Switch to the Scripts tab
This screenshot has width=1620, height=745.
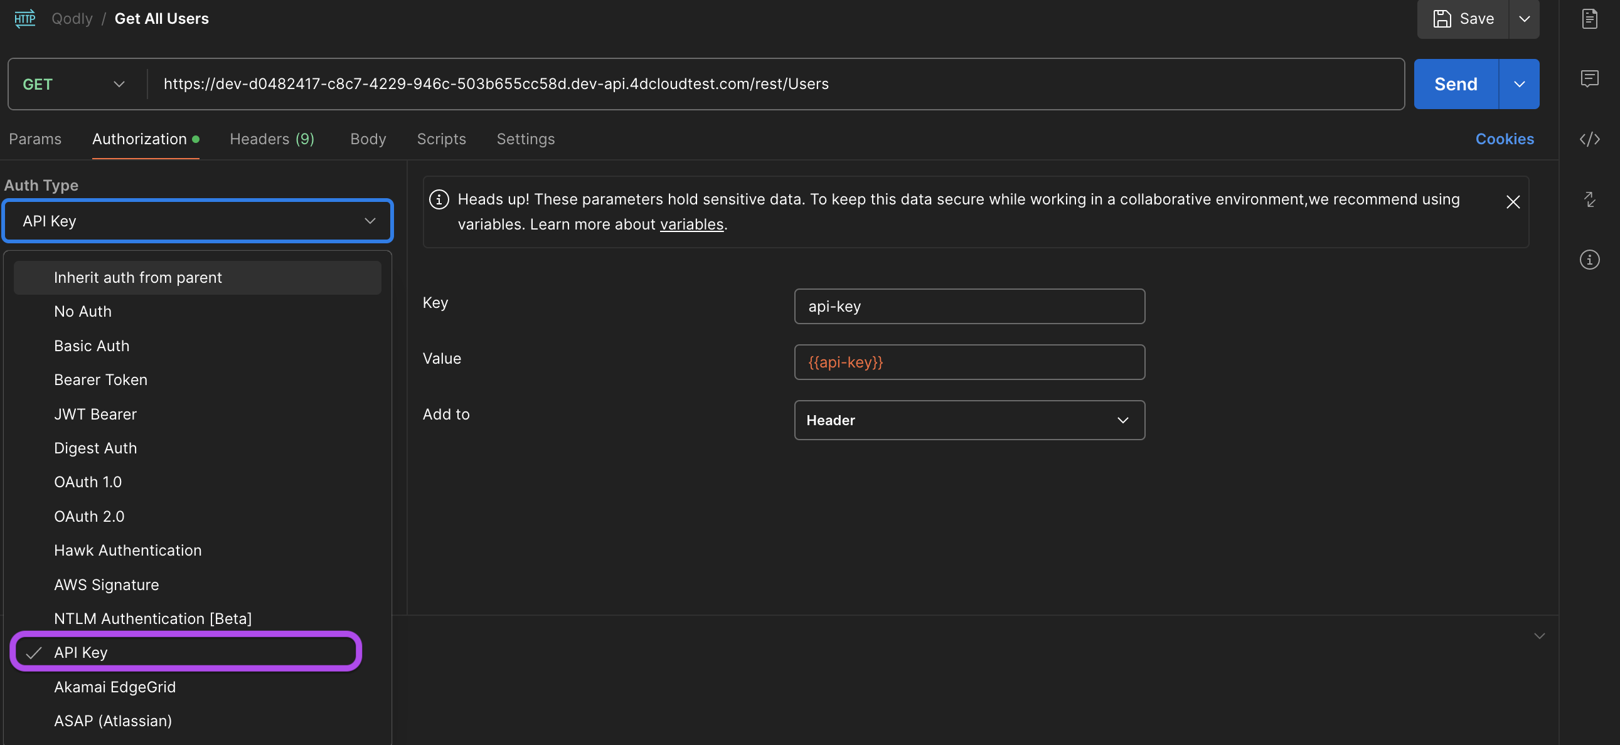(441, 139)
